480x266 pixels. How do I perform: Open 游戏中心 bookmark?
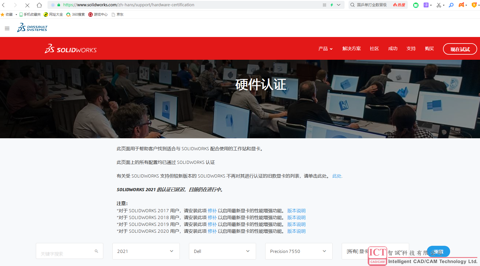(x=98, y=15)
